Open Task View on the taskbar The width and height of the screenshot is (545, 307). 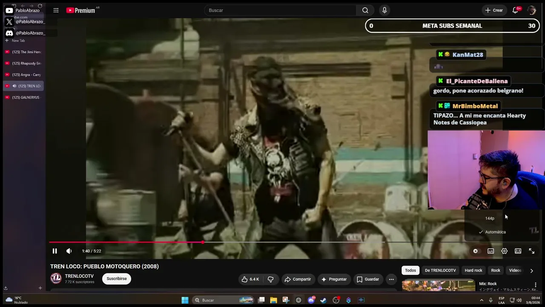pyautogui.click(x=261, y=300)
